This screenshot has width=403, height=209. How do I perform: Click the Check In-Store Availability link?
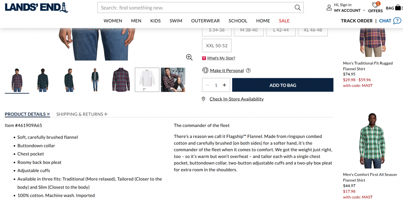coord(237,99)
